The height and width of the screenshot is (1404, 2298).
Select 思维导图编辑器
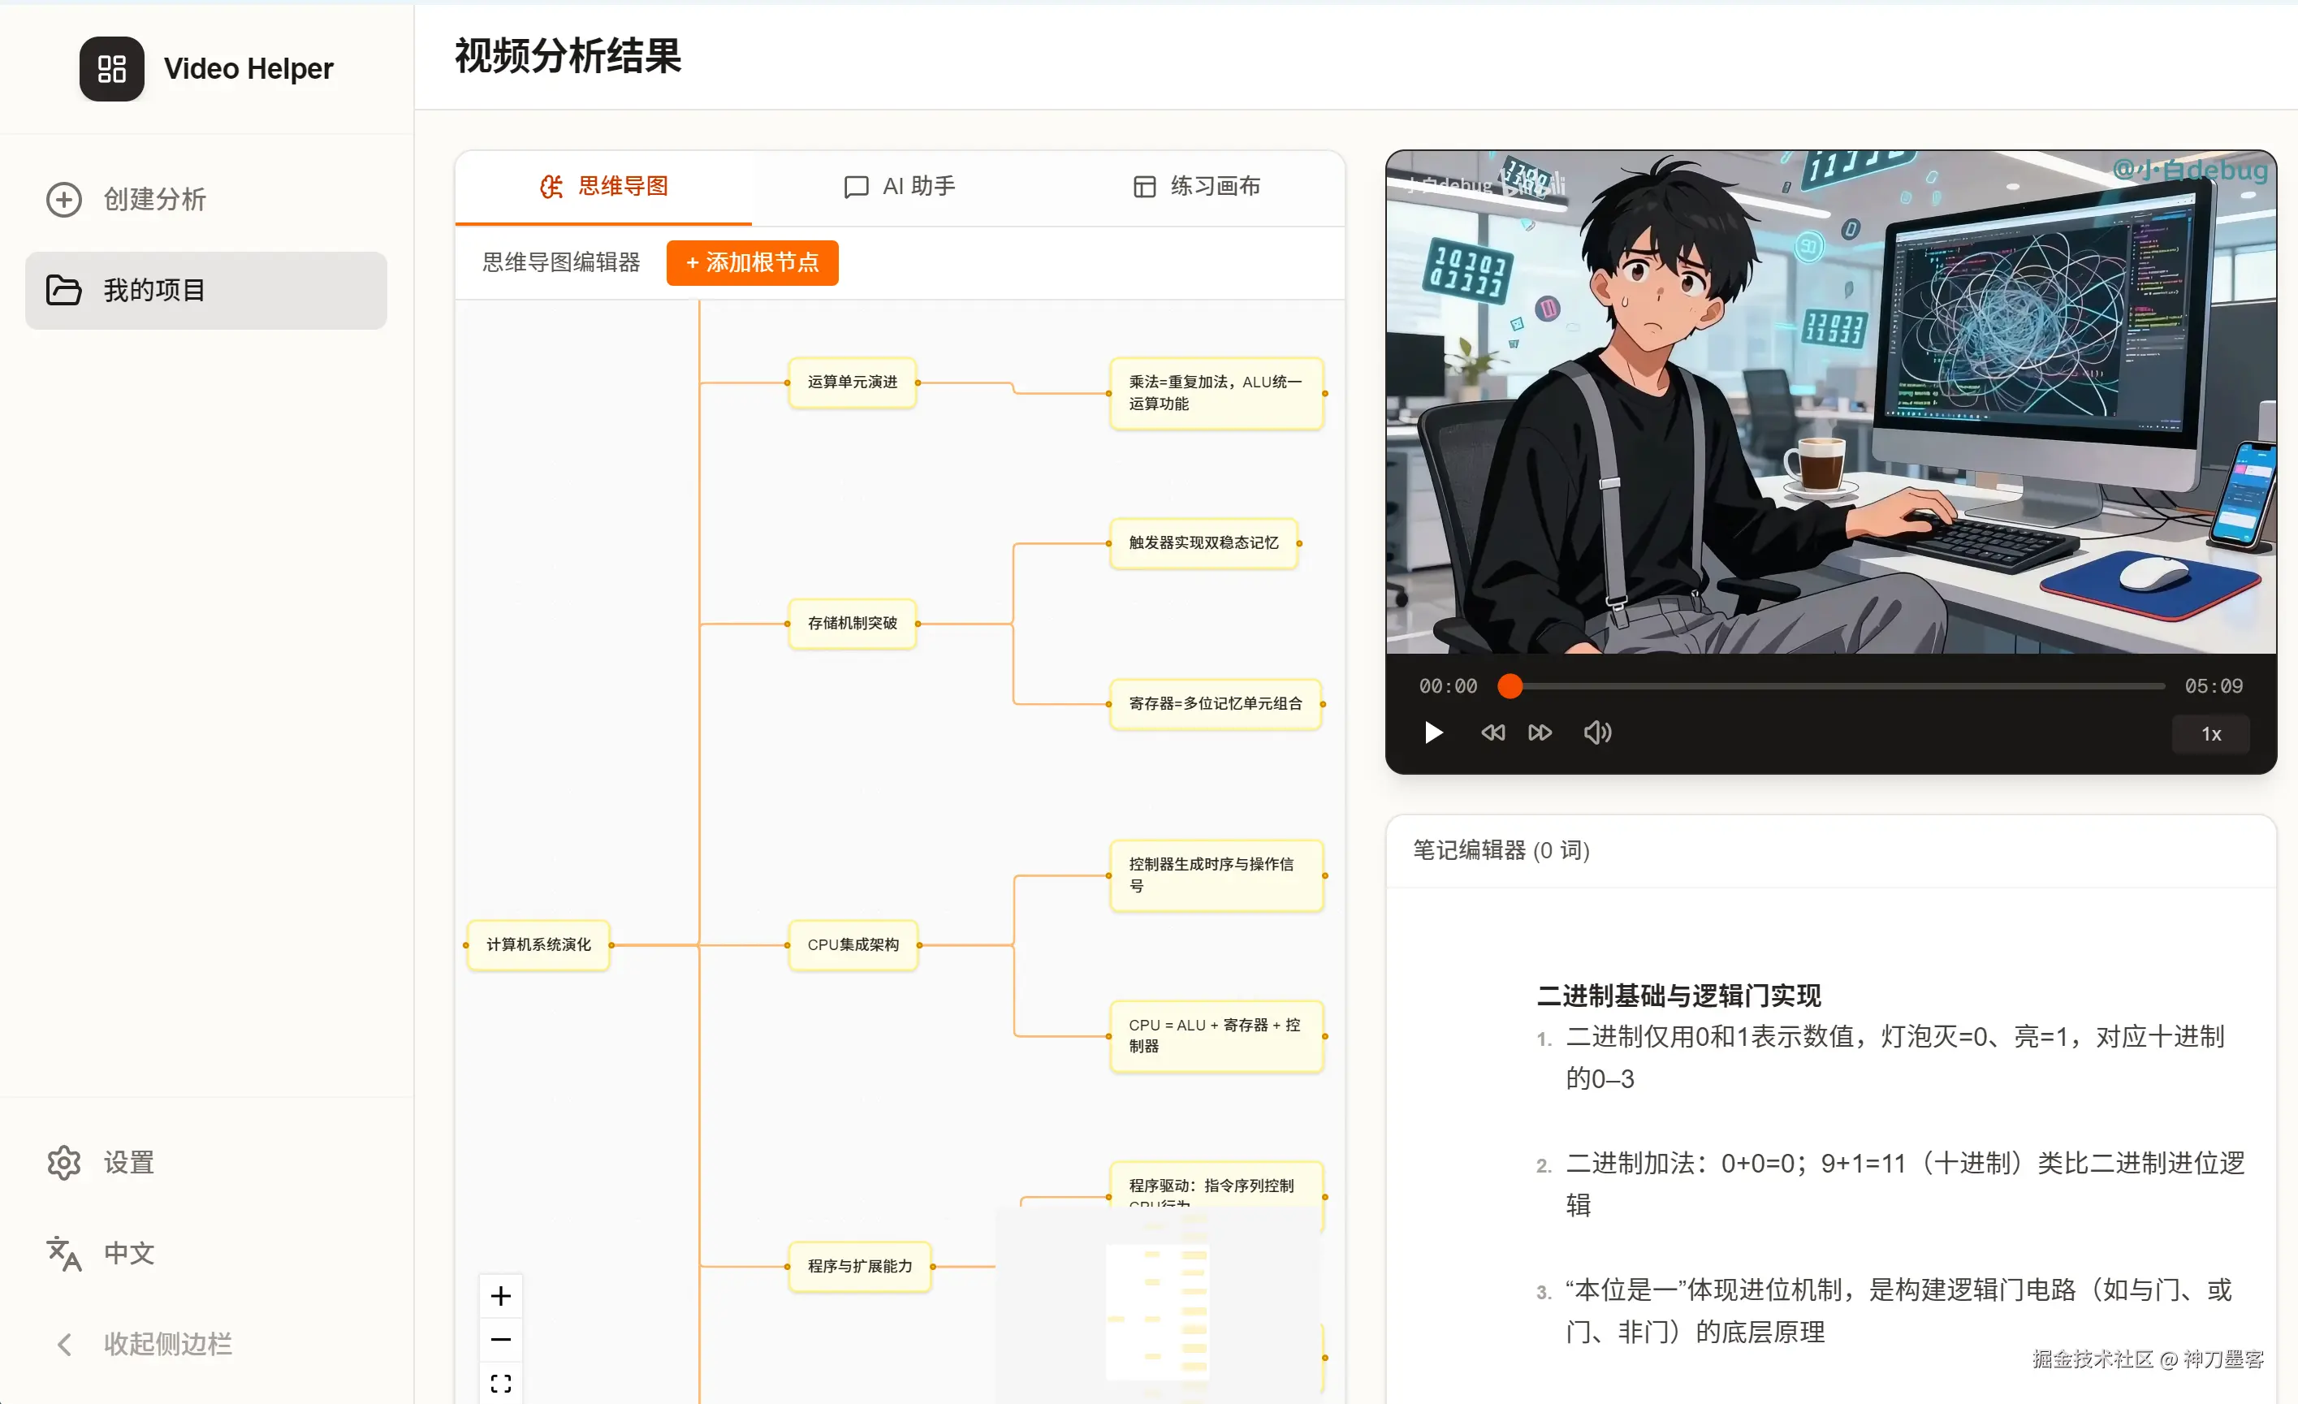pyautogui.click(x=560, y=262)
